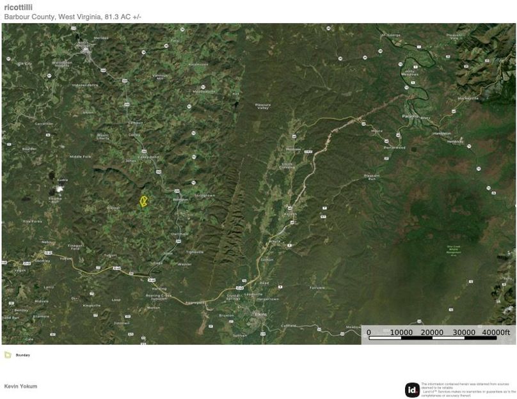Click the US 250 route shield near Belington
The width and height of the screenshot is (517, 399).
click(177, 191)
